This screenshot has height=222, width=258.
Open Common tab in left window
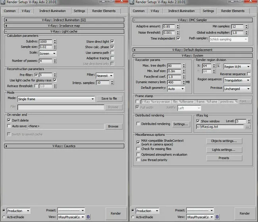(10, 11)
